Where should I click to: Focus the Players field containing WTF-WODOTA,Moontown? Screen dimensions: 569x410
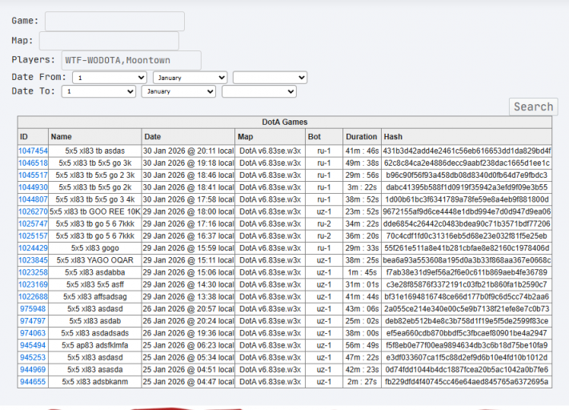coord(131,60)
